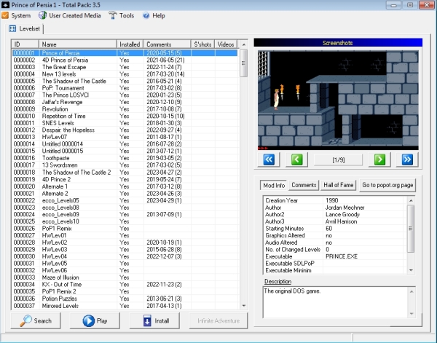The width and height of the screenshot is (437, 343).
Task: Select 'Repetition of Time' levelset
Action: tap(125, 116)
